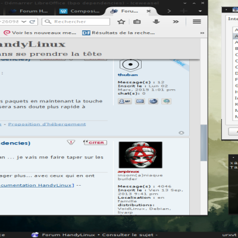The height and width of the screenshot is (238, 238).
Task: Email thuban via envelope icon
Action: tap(140, 101)
